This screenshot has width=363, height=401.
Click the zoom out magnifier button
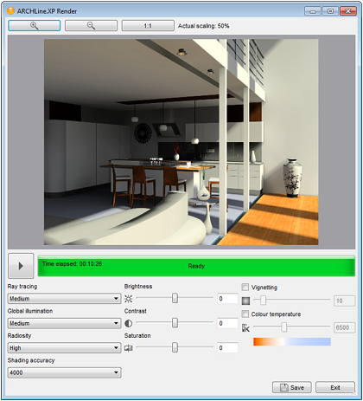point(91,26)
